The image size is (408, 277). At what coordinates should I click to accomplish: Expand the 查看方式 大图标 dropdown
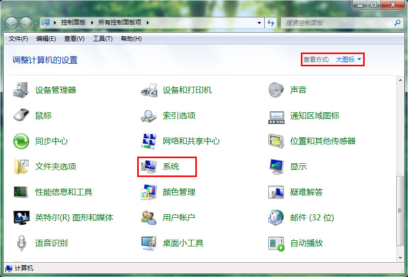coord(348,60)
